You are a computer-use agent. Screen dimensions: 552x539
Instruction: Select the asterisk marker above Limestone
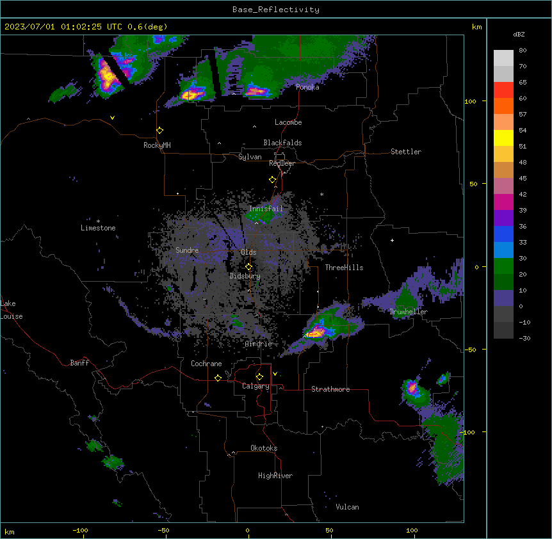point(98,221)
